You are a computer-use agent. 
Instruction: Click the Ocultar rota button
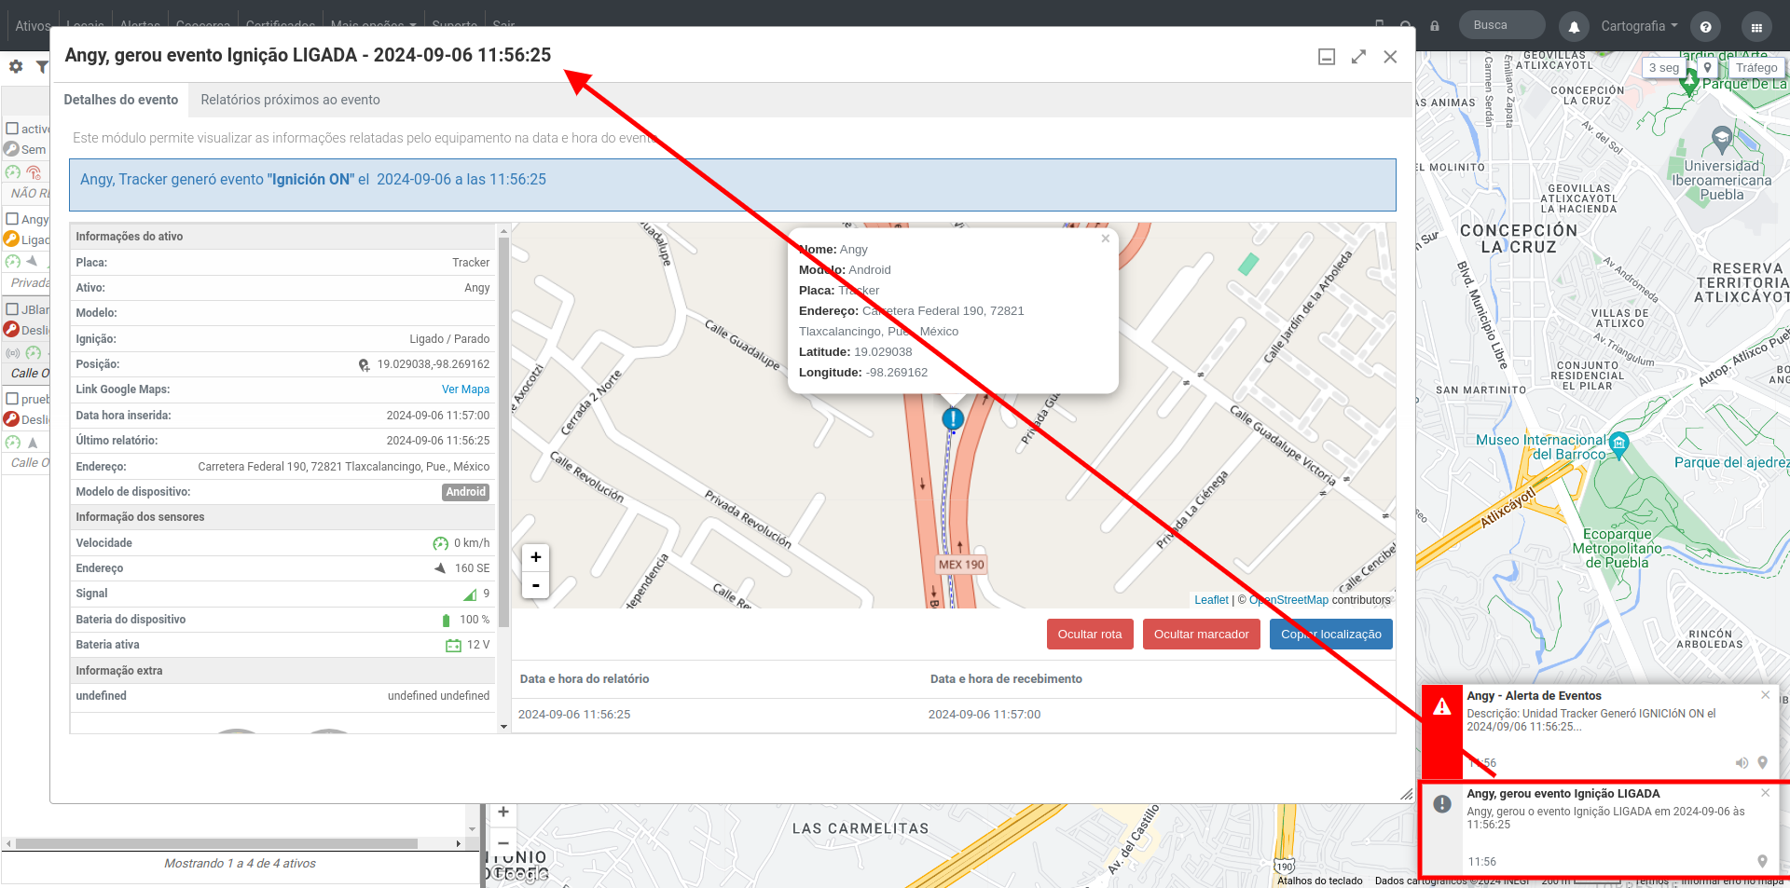tap(1090, 635)
